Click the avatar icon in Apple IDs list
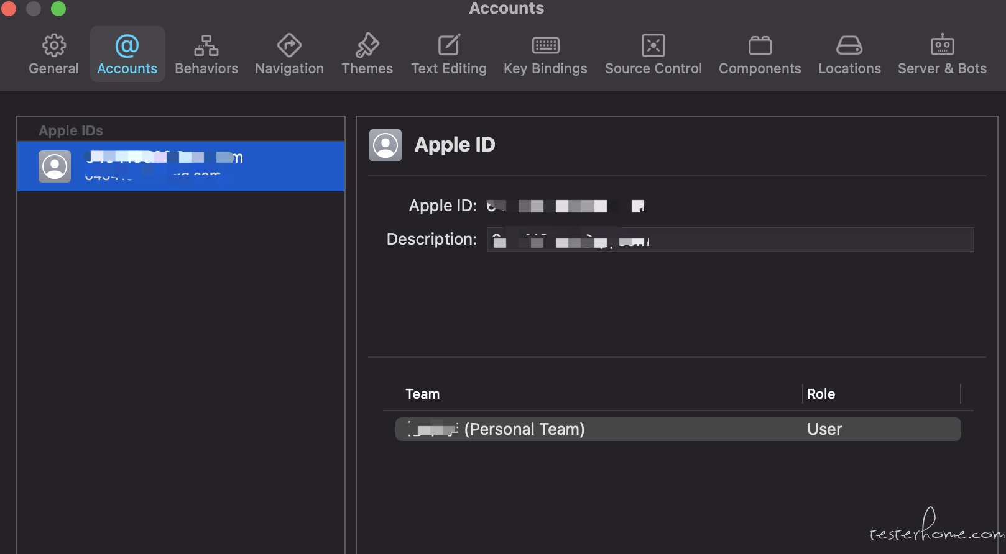1006x554 pixels. point(55,166)
